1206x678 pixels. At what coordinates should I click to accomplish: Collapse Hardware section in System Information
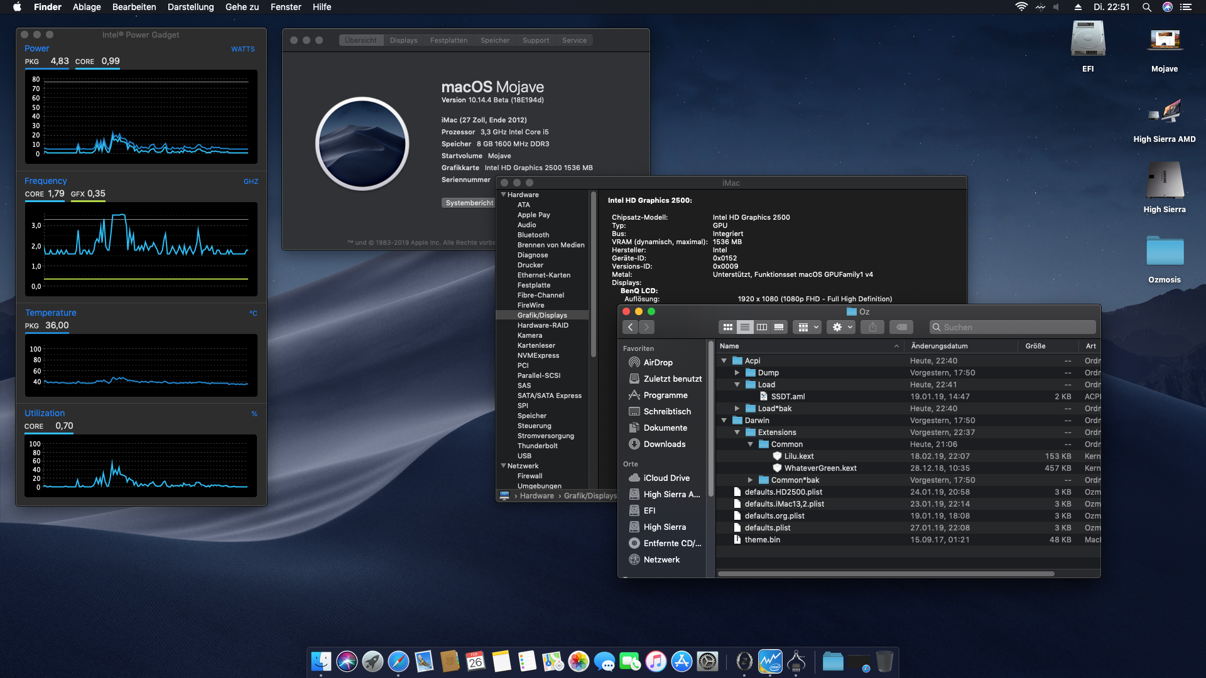(x=503, y=195)
